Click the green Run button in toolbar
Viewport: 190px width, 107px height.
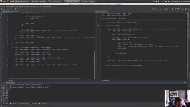(x=165, y=9)
